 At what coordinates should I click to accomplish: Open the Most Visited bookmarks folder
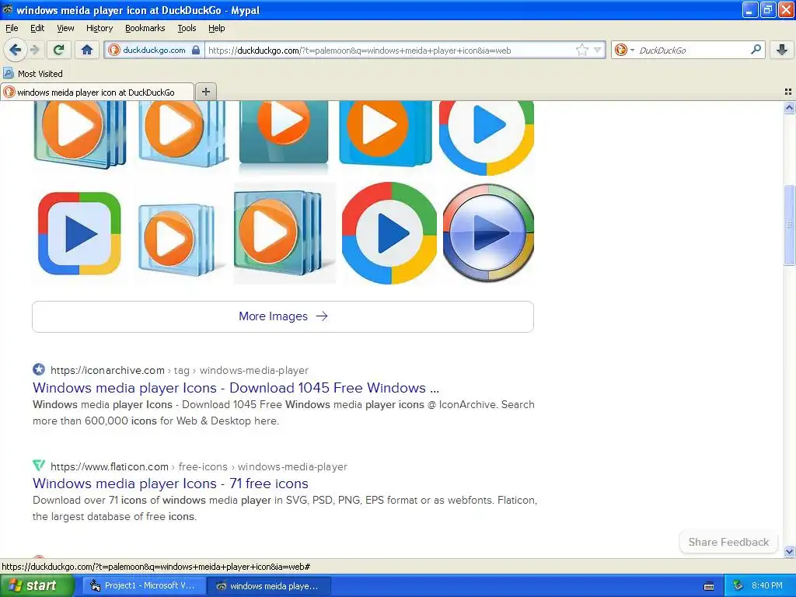tap(33, 74)
